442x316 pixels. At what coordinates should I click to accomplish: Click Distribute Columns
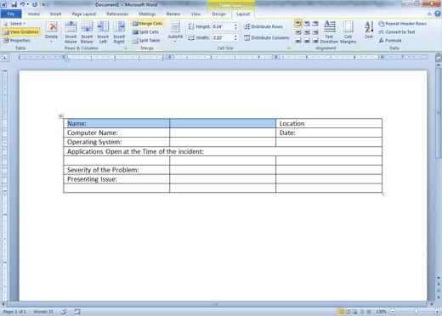point(267,37)
